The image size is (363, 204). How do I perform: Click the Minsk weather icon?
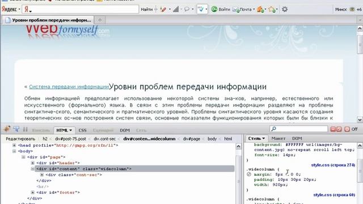click(x=352, y=10)
